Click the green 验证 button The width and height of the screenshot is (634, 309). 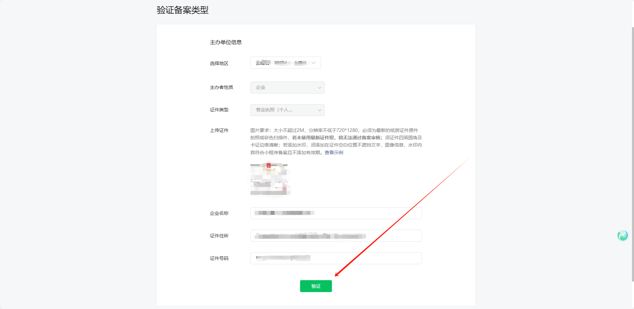[x=316, y=286]
